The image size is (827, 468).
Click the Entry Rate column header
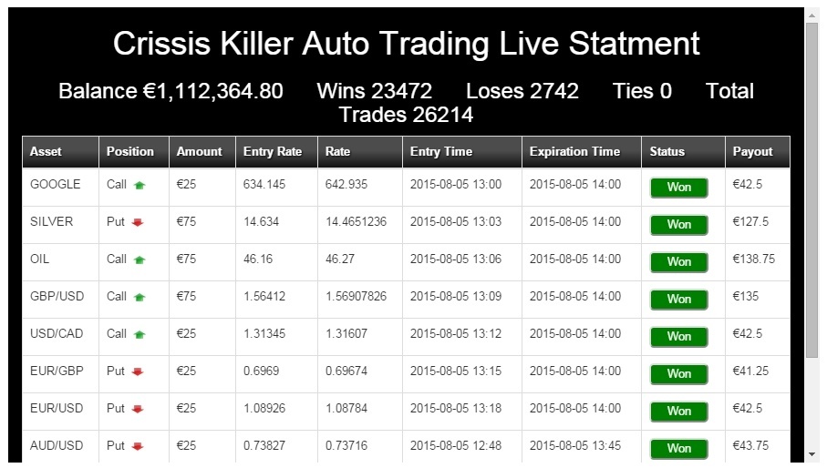pos(272,152)
